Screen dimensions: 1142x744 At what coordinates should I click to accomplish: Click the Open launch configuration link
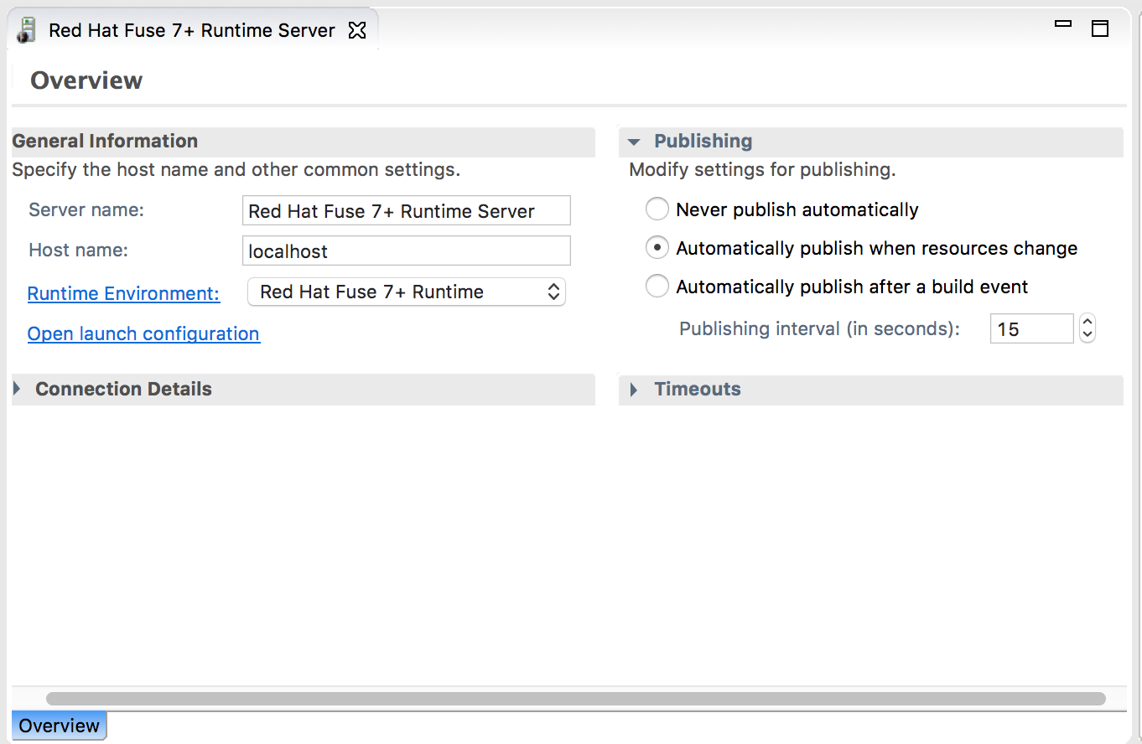[x=143, y=333]
